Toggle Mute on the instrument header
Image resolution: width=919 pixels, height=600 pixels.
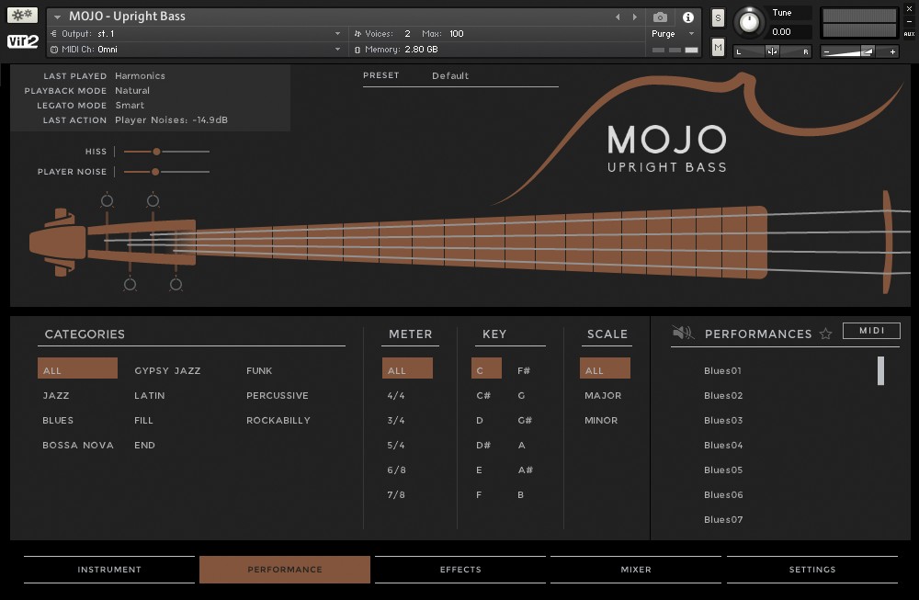point(717,46)
